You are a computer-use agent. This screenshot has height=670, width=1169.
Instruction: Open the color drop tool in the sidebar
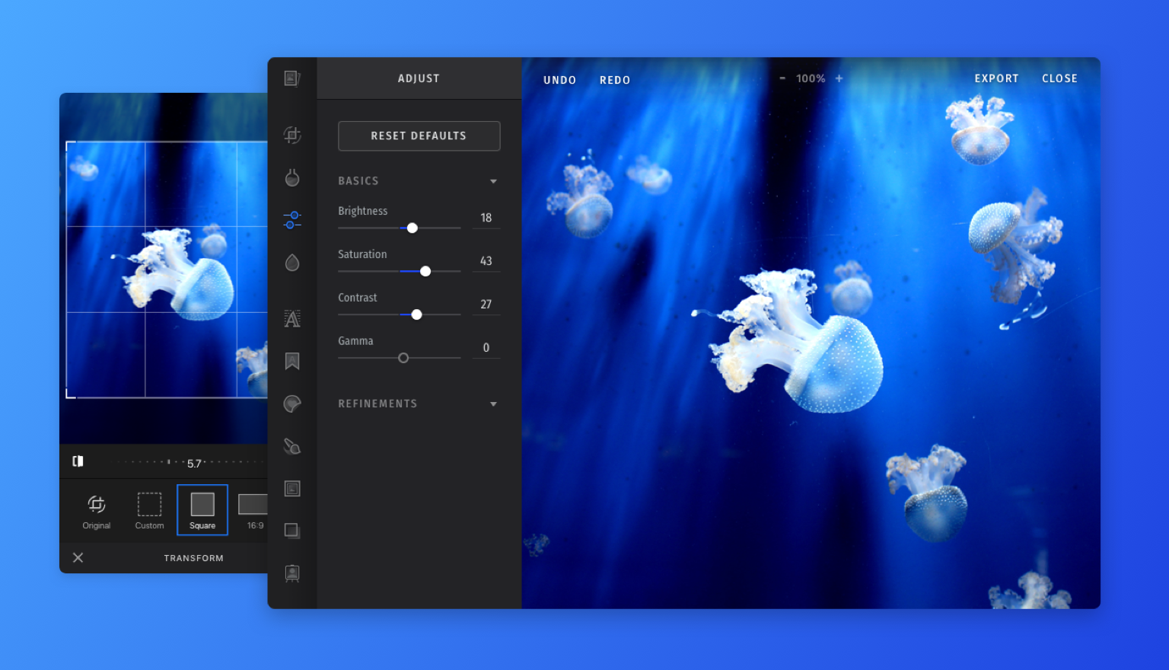coord(292,262)
